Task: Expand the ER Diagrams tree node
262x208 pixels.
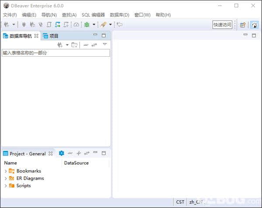Action: 6,178
